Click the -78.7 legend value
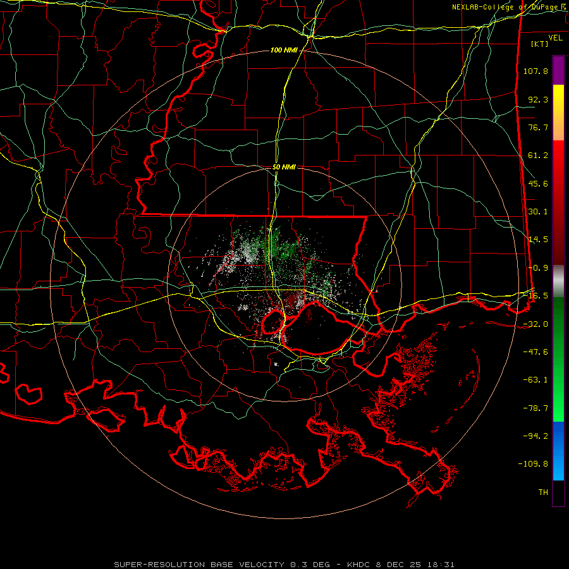The height and width of the screenshot is (569, 569). 535,408
